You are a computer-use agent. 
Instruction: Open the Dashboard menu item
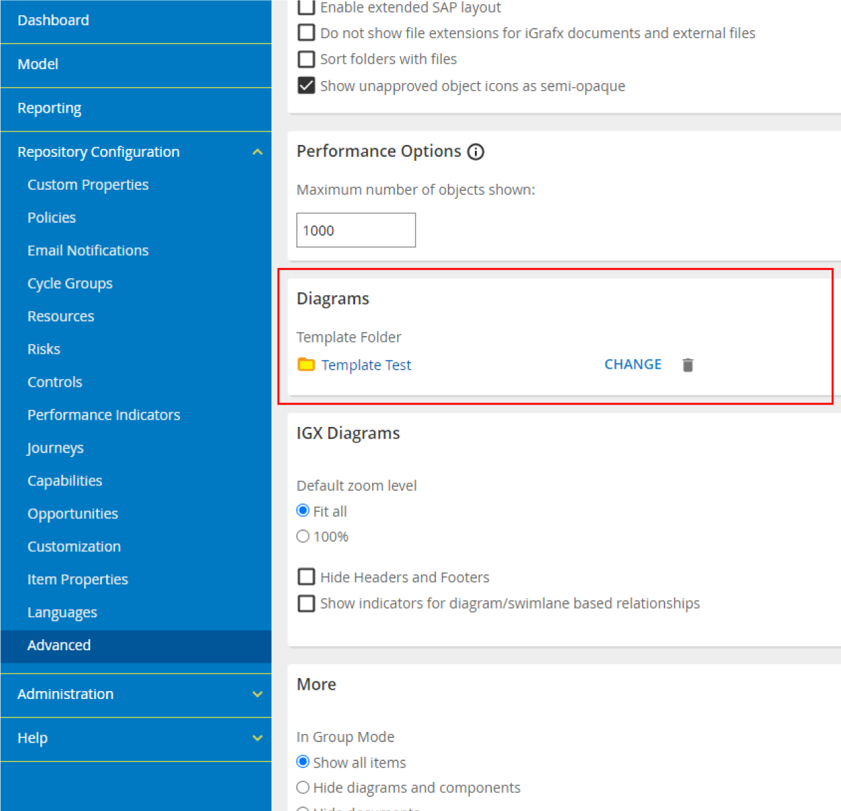pyautogui.click(x=53, y=20)
